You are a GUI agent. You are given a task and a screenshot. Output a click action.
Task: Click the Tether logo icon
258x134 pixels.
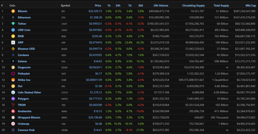[x=13, y=24]
